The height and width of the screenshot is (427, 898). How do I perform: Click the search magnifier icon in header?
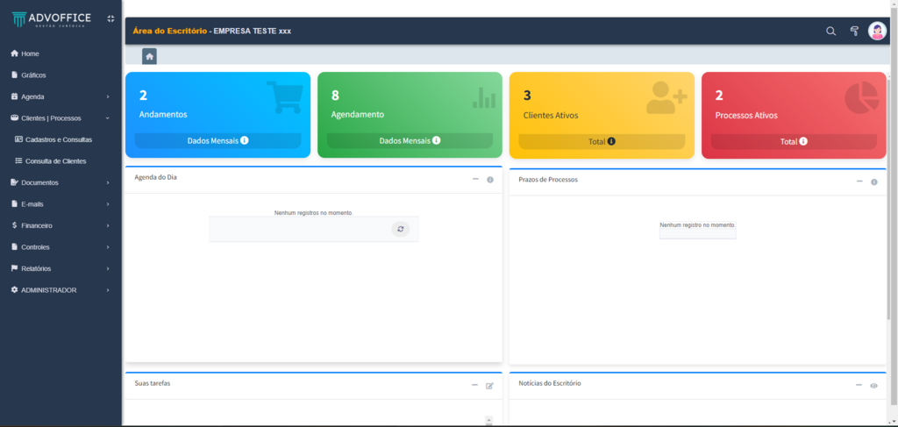[830, 32]
